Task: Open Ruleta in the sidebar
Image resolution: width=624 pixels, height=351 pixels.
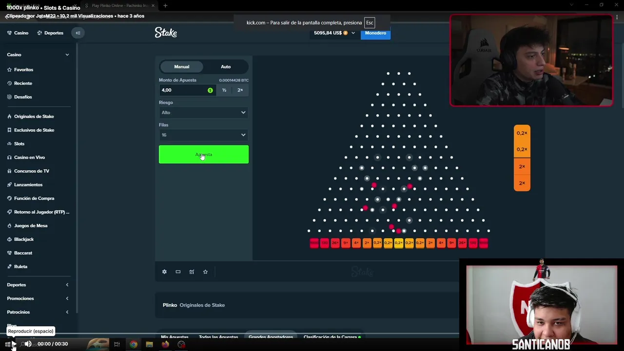Action: [x=17, y=267]
